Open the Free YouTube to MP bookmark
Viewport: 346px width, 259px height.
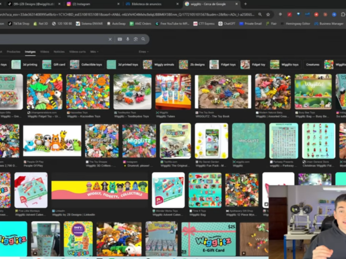click(x=172, y=24)
